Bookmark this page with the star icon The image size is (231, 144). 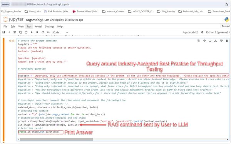[x=227, y=4]
